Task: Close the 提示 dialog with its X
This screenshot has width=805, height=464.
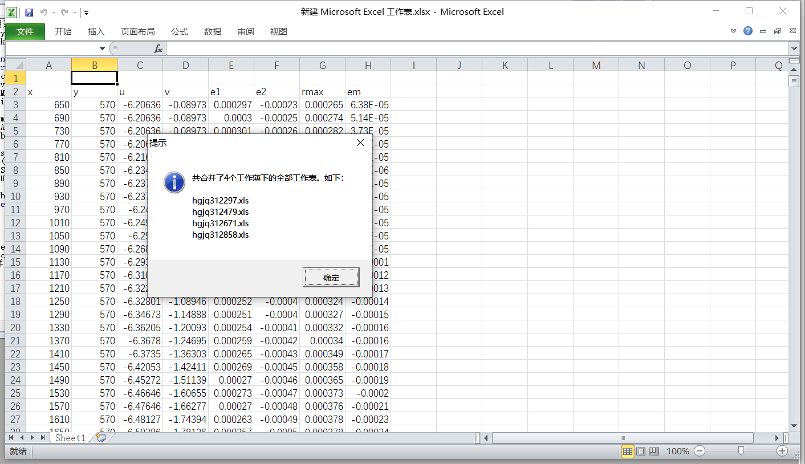Action: 360,143
